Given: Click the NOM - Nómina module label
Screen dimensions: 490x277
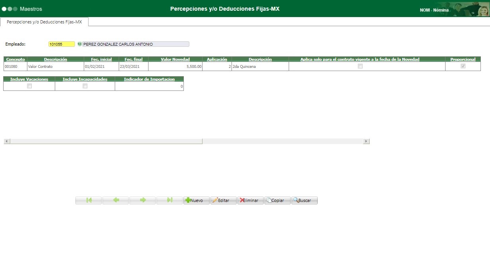Looking at the screenshot, I should 434,10.
